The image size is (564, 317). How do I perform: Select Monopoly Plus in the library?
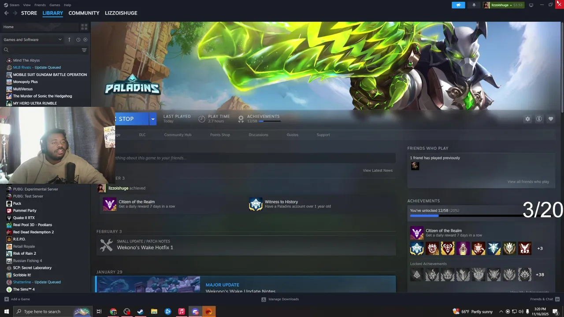[25, 82]
